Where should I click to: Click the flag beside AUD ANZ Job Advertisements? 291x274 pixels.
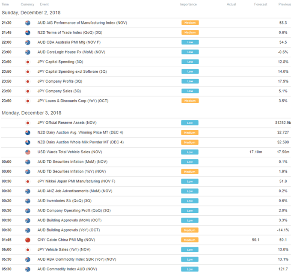28,191
